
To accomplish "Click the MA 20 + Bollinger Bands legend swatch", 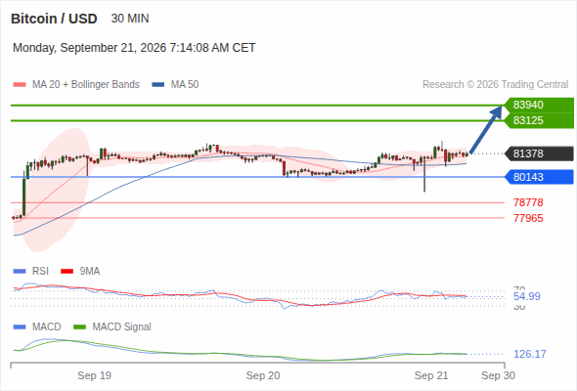I will (20, 85).
